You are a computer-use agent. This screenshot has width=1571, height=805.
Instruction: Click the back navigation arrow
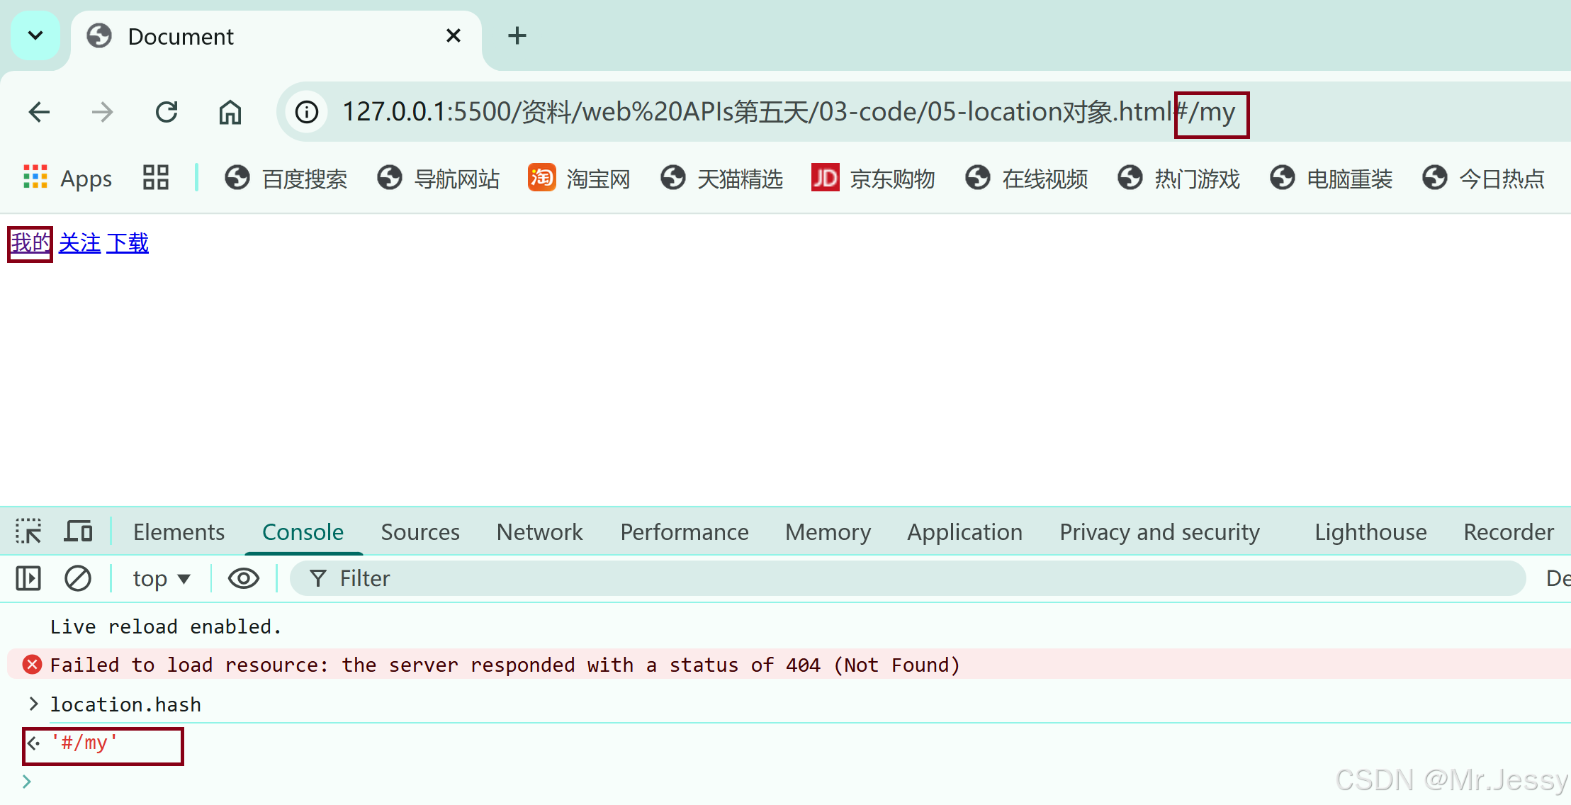click(x=40, y=112)
